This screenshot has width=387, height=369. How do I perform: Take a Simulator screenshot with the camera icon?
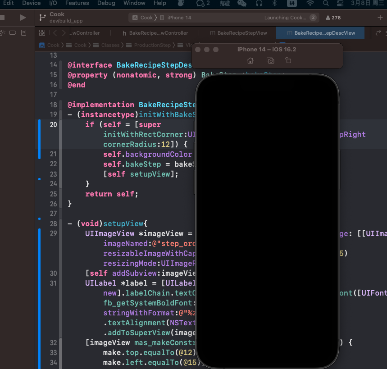(270, 60)
